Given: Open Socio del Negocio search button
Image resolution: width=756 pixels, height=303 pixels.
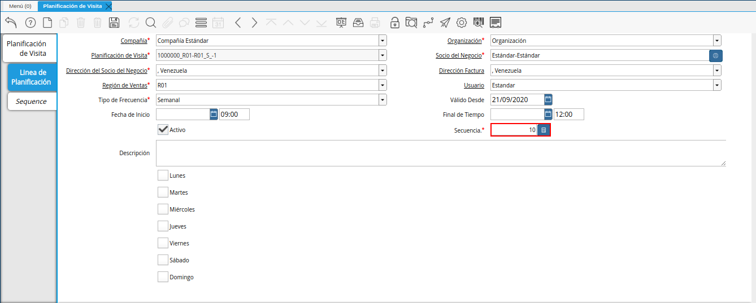Looking at the screenshot, I should point(716,56).
